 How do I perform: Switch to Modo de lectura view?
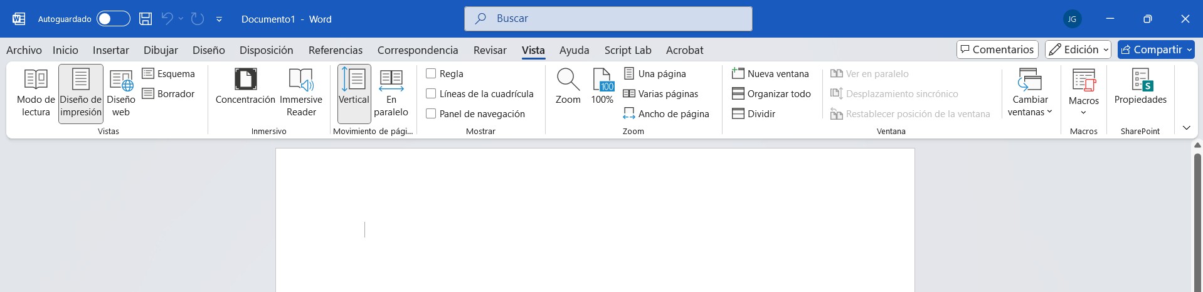(x=36, y=93)
